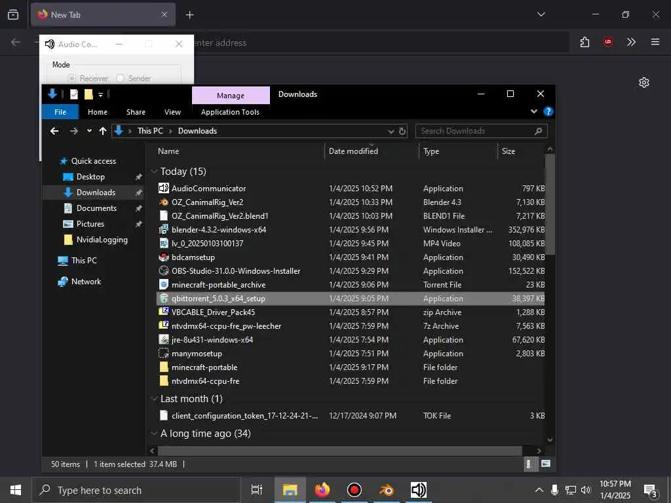
Task: Switch to large thumbnails view in status bar
Action: (x=546, y=464)
